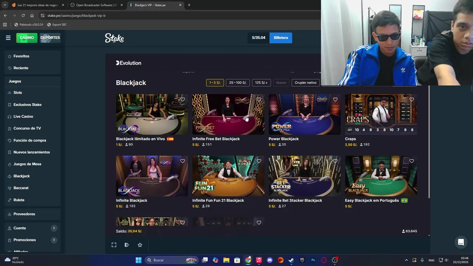Viewport: 473px width, 266px height.
Task: Favorite the Power Blackjack heart
Action: 335,99
